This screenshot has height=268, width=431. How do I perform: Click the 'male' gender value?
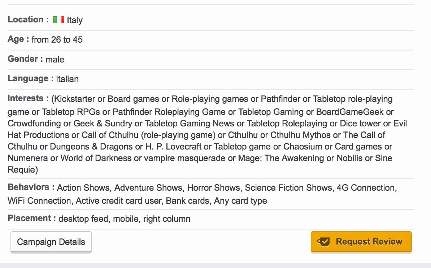[55, 60]
